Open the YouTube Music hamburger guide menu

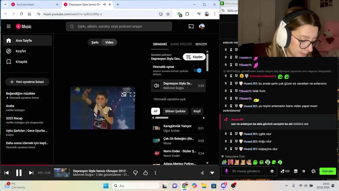pos(9,26)
